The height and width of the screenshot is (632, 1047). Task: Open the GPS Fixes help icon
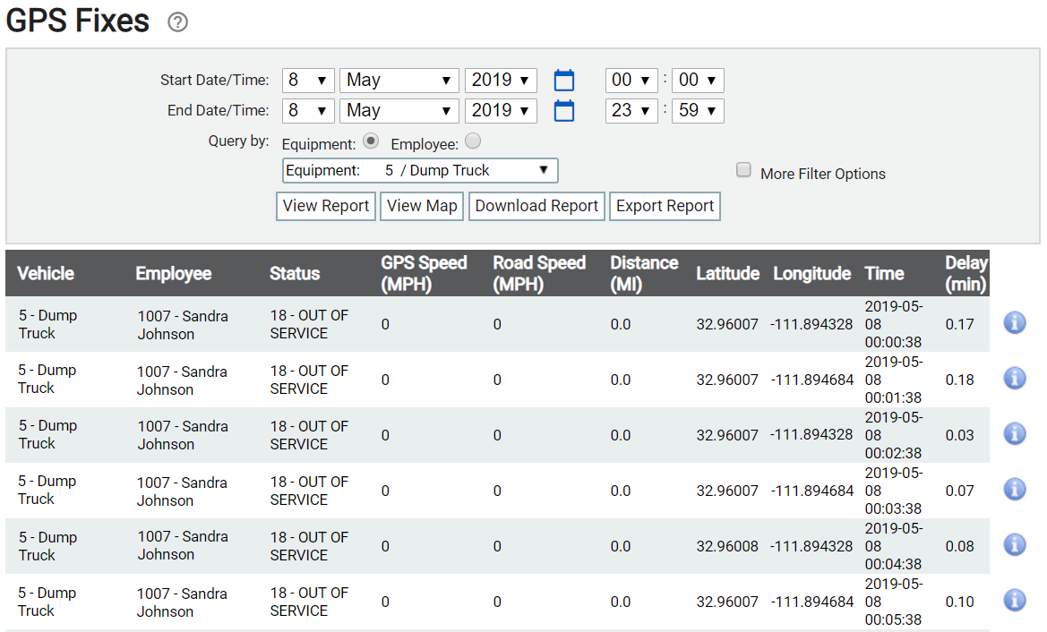coord(177,22)
